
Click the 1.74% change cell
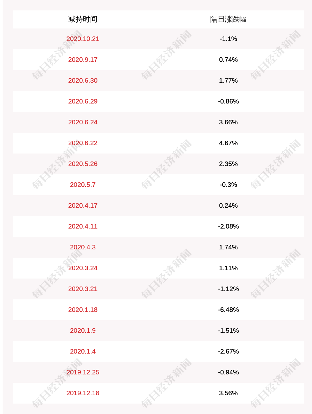(x=228, y=247)
